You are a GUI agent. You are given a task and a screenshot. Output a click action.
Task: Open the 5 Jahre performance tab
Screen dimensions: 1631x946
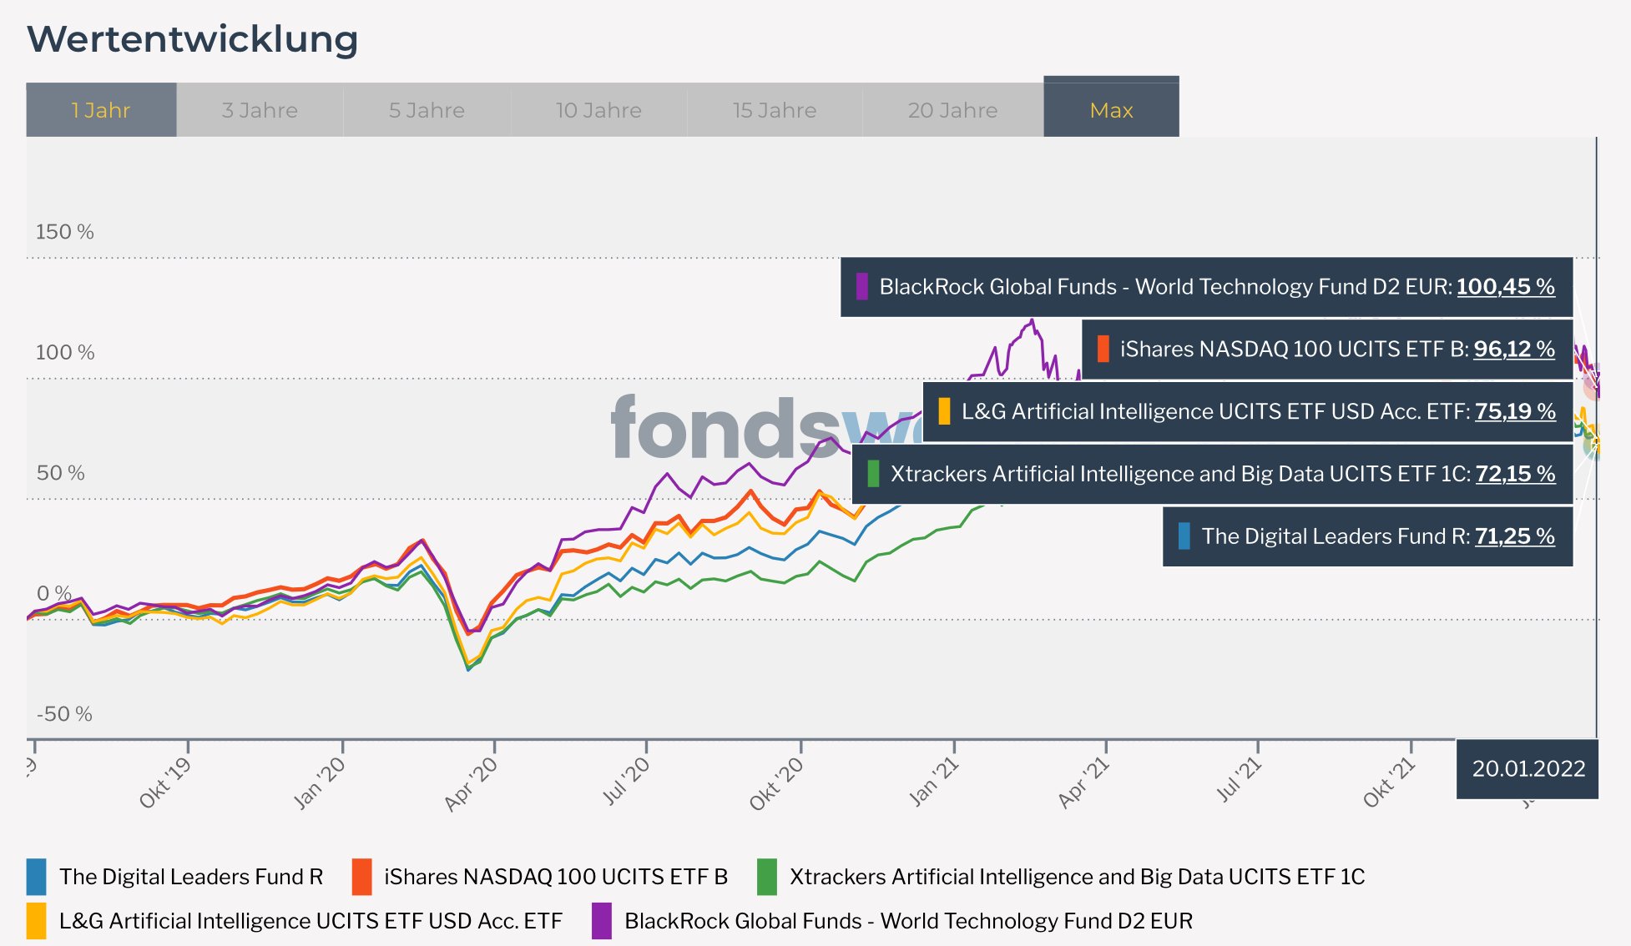[x=427, y=110]
